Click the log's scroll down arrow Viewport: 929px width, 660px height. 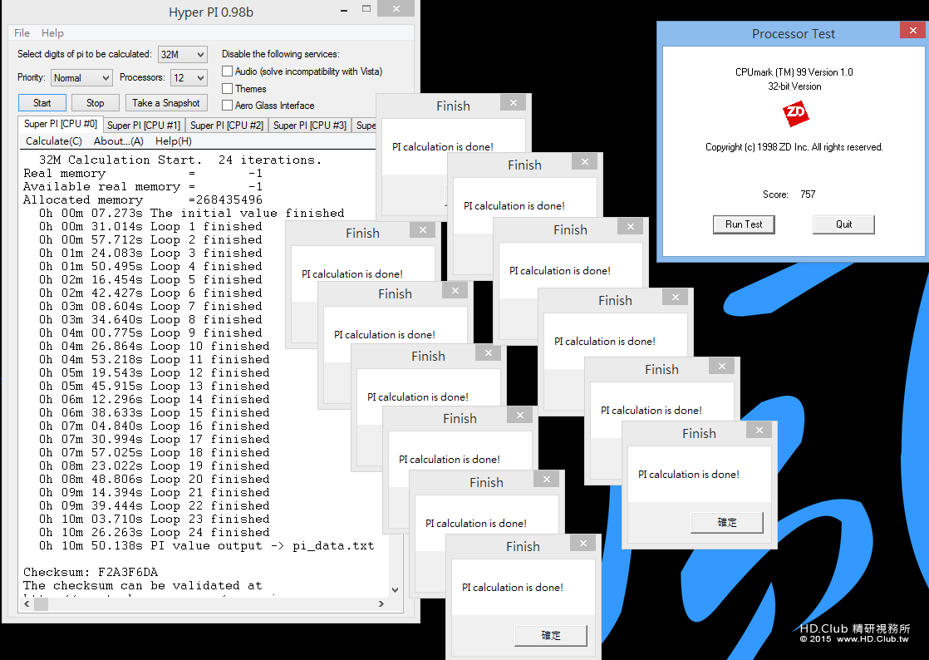[x=396, y=589]
